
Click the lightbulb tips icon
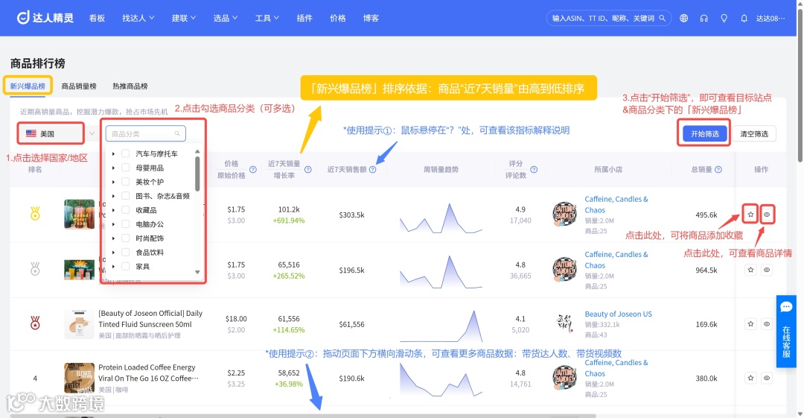click(724, 18)
